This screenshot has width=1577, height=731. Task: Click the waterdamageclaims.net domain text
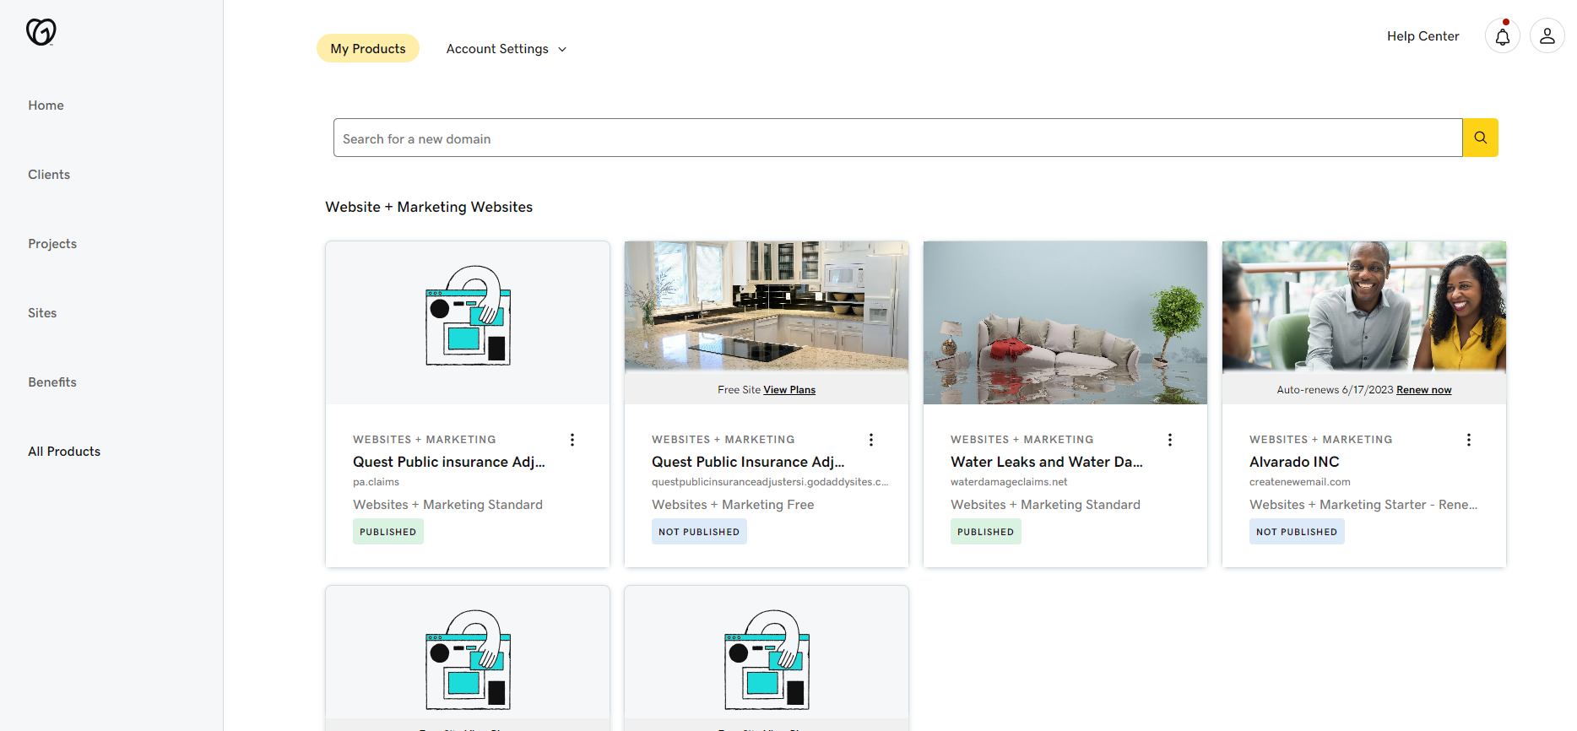[1009, 482]
